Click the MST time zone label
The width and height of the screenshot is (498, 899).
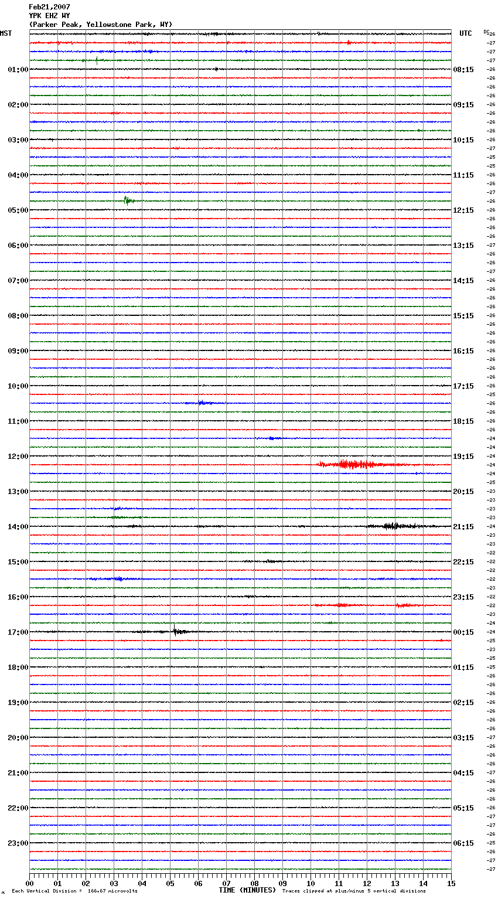point(6,33)
